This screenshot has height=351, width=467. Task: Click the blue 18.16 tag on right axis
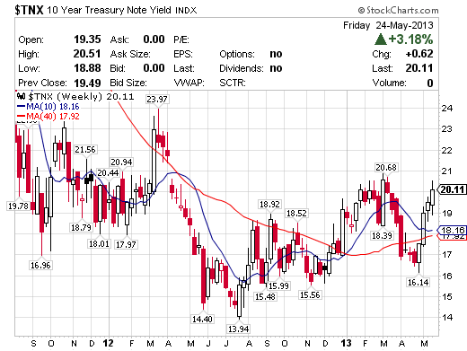tap(453, 230)
